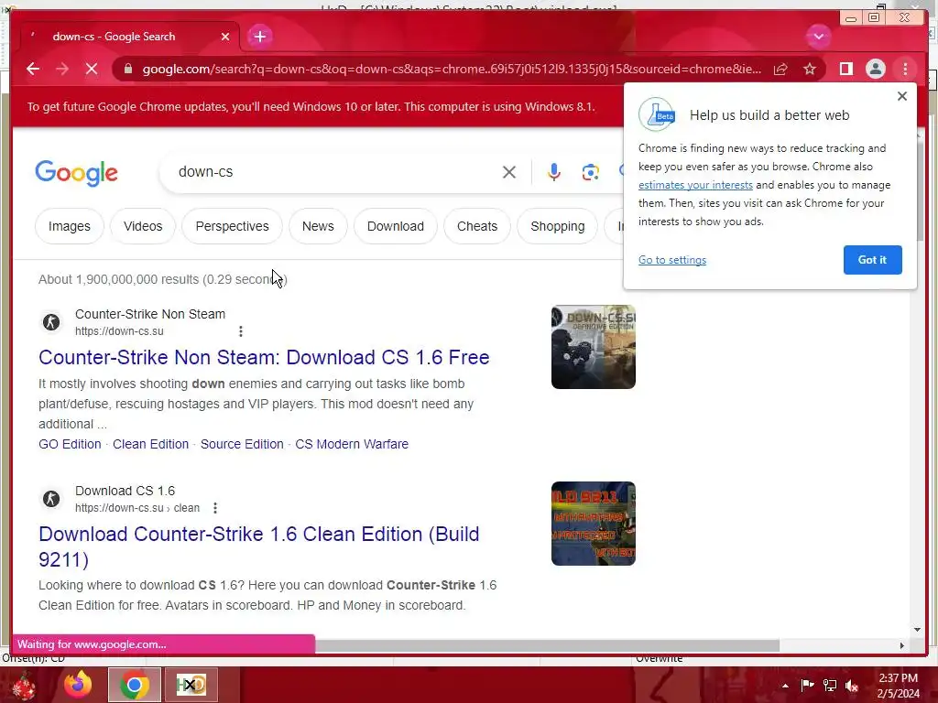Click the forward navigation arrow
The height and width of the screenshot is (703, 938).
pyautogui.click(x=62, y=69)
